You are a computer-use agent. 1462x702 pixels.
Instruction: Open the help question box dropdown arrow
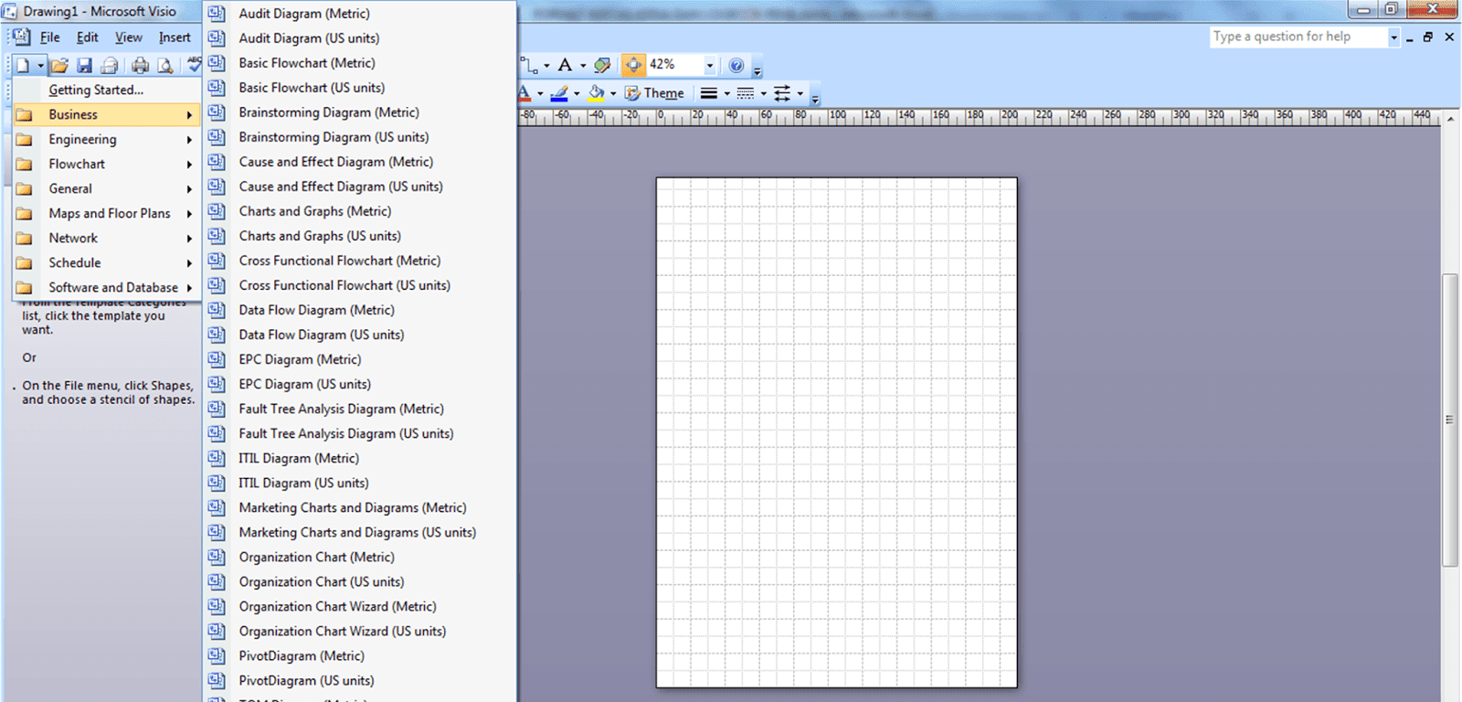tap(1393, 37)
